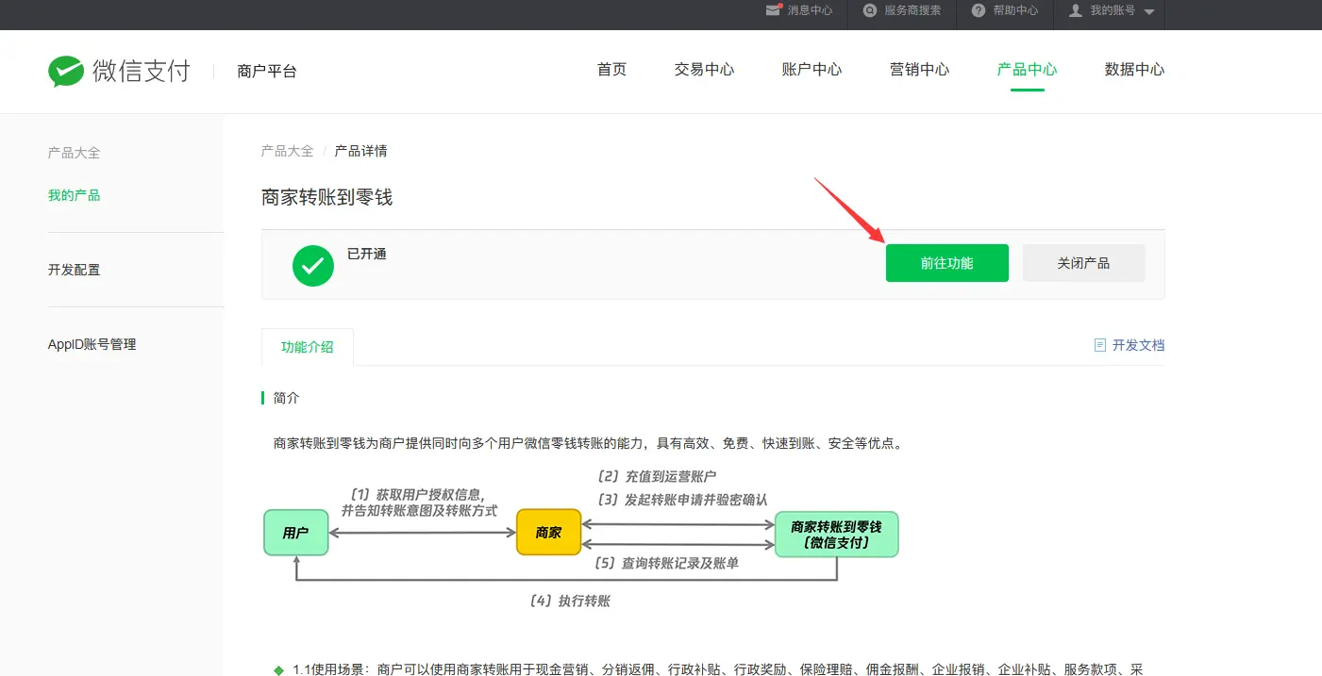
Task: Select 我的产品 in the left sidebar
Action: tap(74, 196)
